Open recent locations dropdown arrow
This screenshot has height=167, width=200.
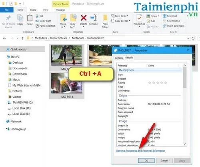pyautogui.click(x=18, y=38)
